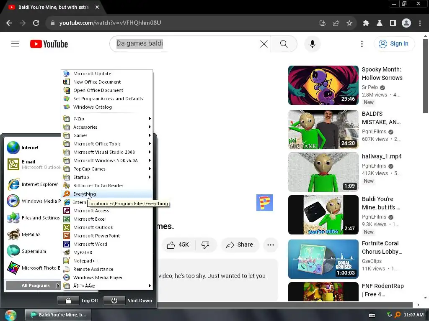429x321 pixels.
Task: Click the share page icon in address bar
Action: tap(336, 23)
